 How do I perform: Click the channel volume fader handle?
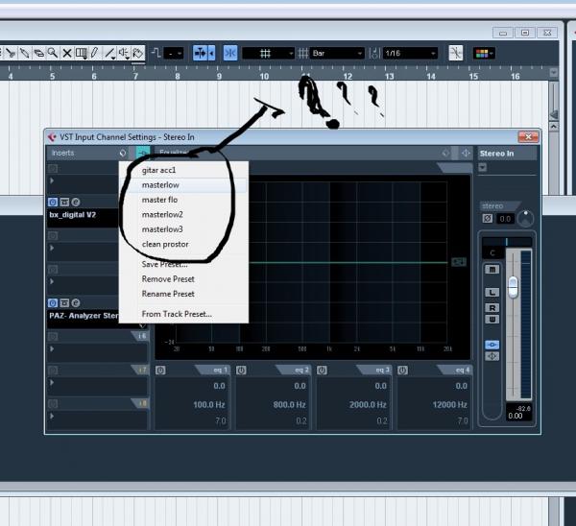click(x=514, y=285)
